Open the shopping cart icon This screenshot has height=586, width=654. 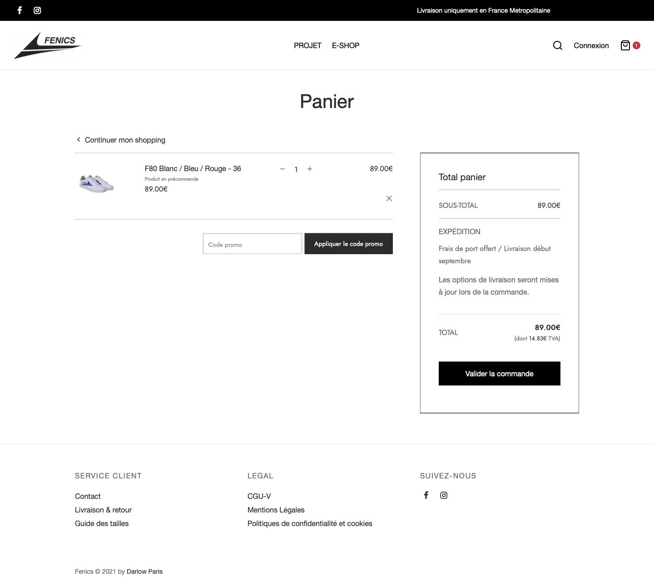pos(625,45)
